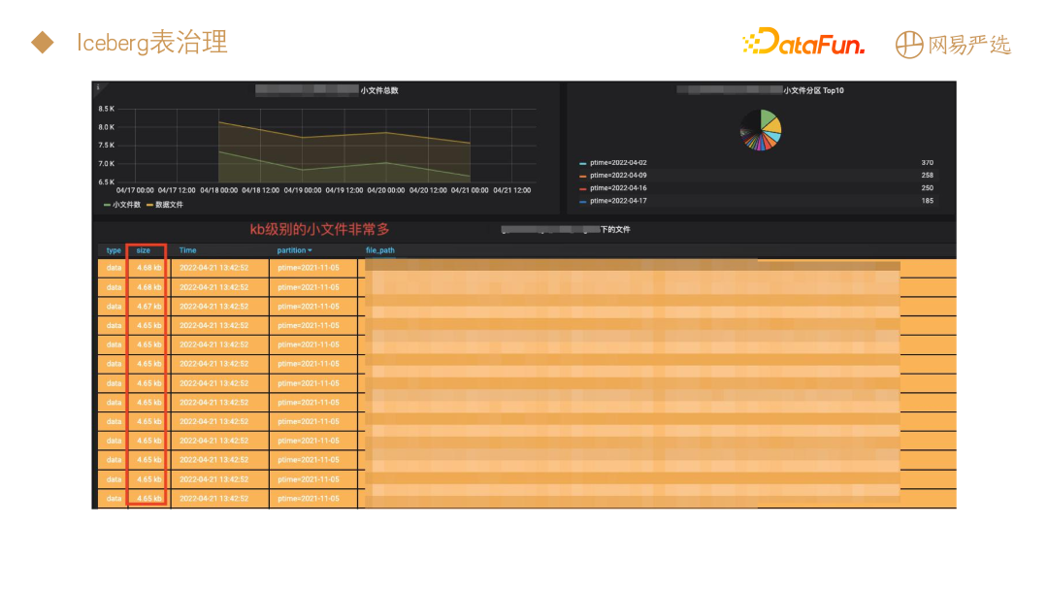Click the 4.67 kb size cell
The width and height of the screenshot is (1048, 590).
pyautogui.click(x=149, y=306)
